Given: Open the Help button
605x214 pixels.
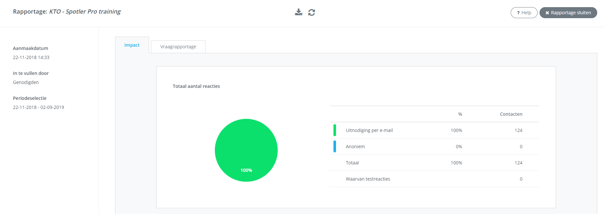Looking at the screenshot, I should [x=524, y=13].
